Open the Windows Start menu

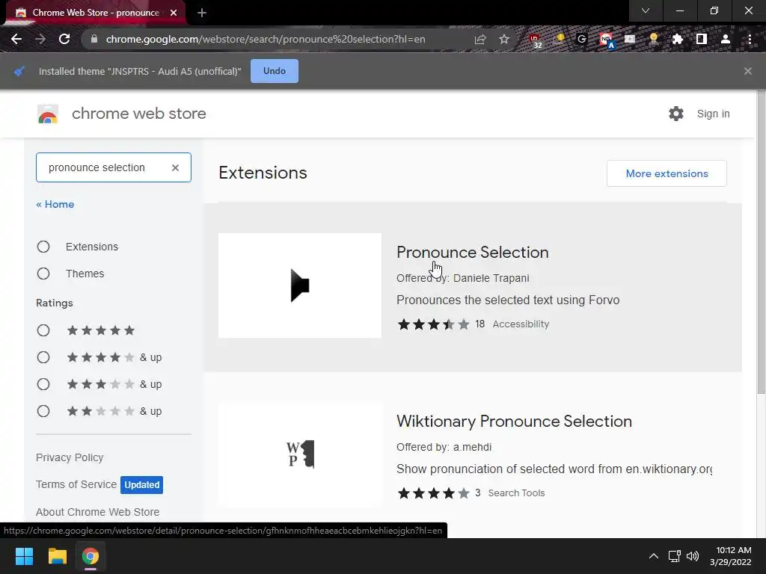(x=24, y=556)
